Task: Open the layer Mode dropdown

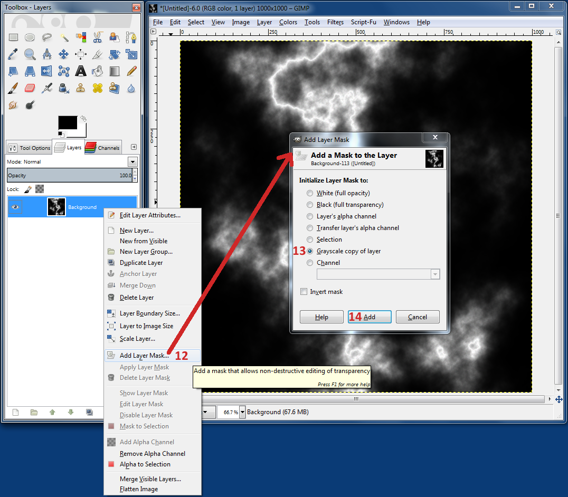Action: tap(132, 161)
